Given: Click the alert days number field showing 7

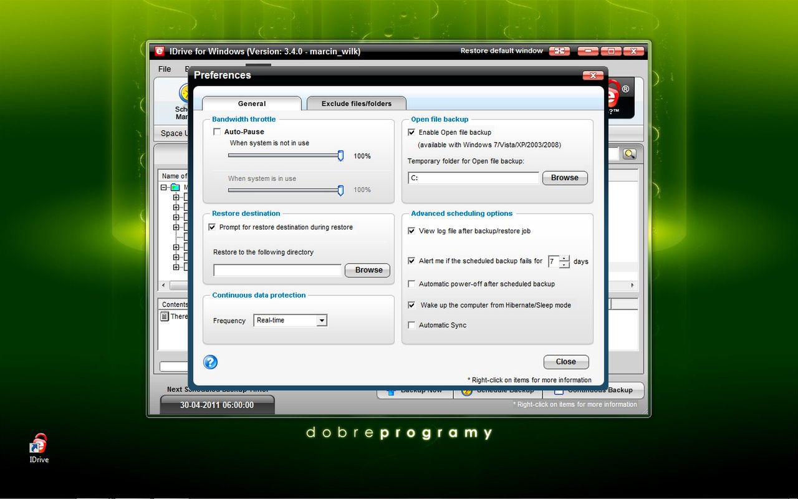Looking at the screenshot, I should coord(554,261).
